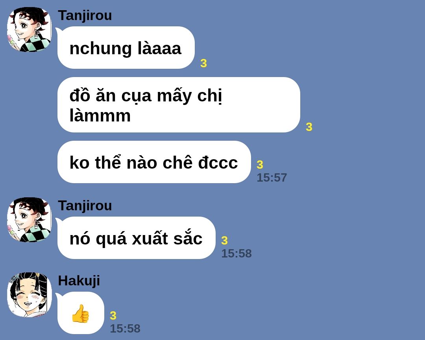Viewport: 425px width, 340px height.
Task: Click read count beside 'nchung làaaa'
Action: click(203, 64)
